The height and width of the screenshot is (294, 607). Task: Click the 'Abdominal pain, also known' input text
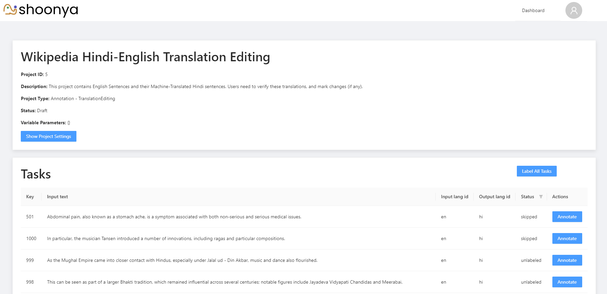[x=174, y=217]
